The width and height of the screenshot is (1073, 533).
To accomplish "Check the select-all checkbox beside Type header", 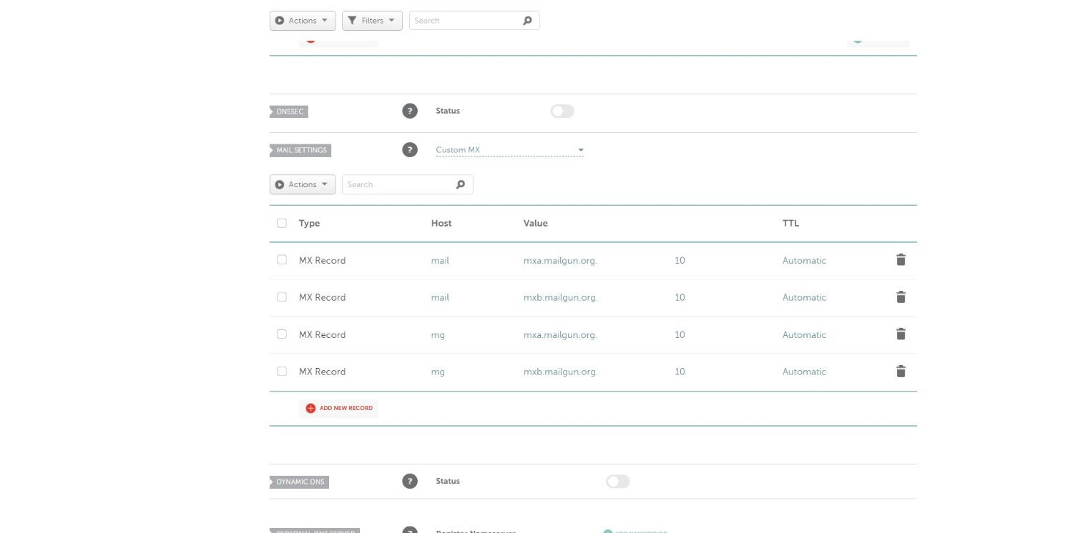I will [x=282, y=223].
